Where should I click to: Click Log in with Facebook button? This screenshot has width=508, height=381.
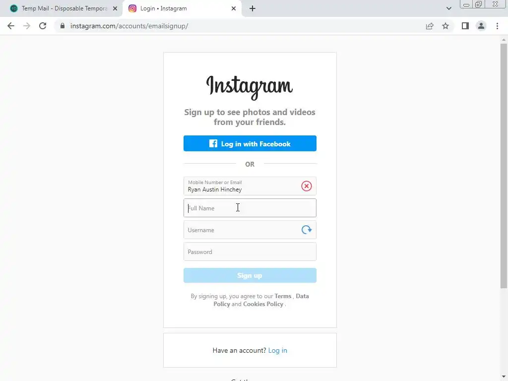[250, 143]
